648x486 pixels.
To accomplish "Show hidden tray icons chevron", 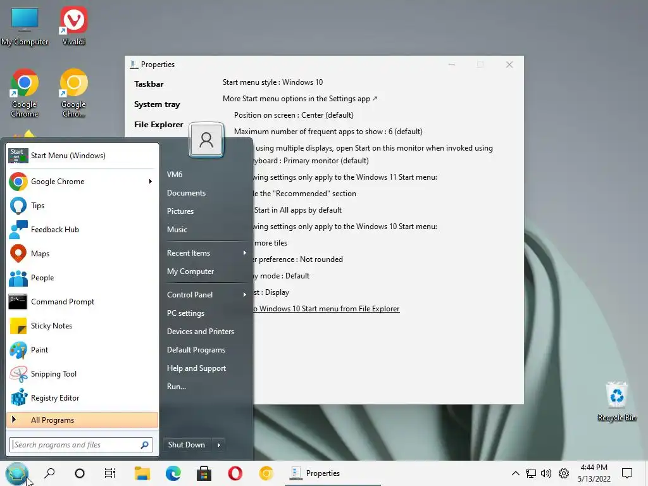I will 515,473.
